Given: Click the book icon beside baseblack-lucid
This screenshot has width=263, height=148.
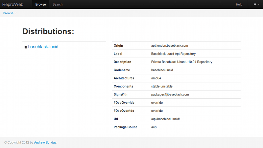Looking at the screenshot, I should point(26,47).
